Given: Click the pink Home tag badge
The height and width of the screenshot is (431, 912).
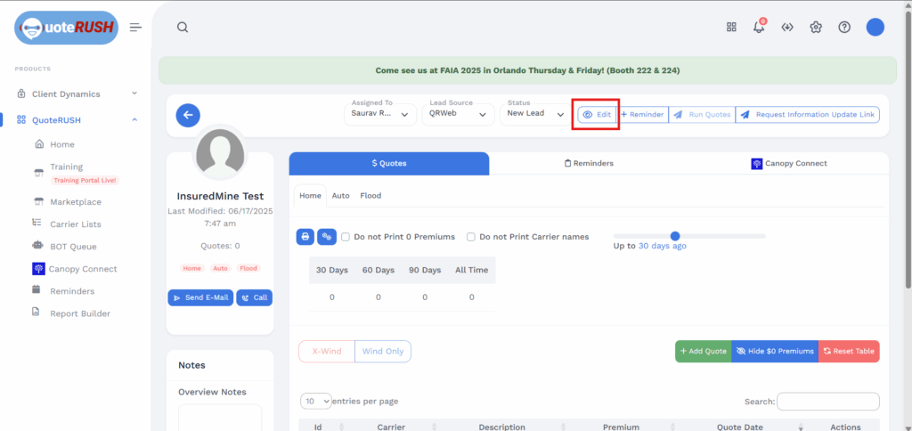Looking at the screenshot, I should tap(192, 268).
